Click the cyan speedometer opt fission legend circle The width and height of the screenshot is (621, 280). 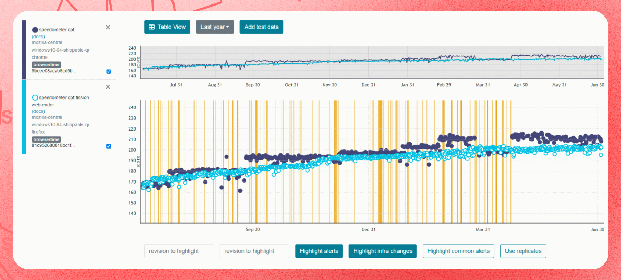pyautogui.click(x=35, y=97)
